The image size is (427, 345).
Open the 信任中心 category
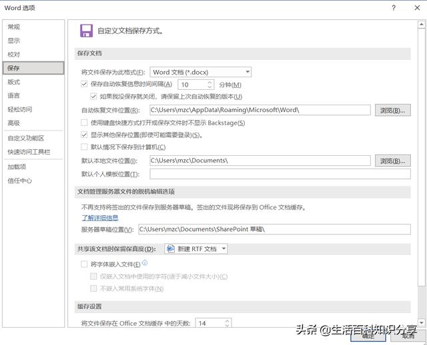pyautogui.click(x=19, y=180)
